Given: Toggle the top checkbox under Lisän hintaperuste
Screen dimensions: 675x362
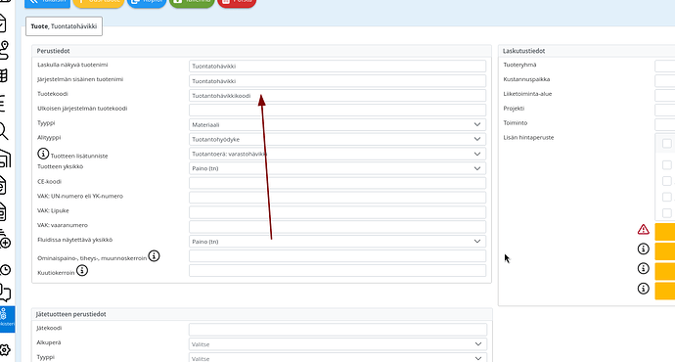Looking at the screenshot, I should [667, 144].
